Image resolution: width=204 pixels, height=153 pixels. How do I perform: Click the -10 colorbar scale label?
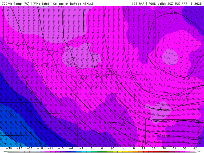click(61, 148)
